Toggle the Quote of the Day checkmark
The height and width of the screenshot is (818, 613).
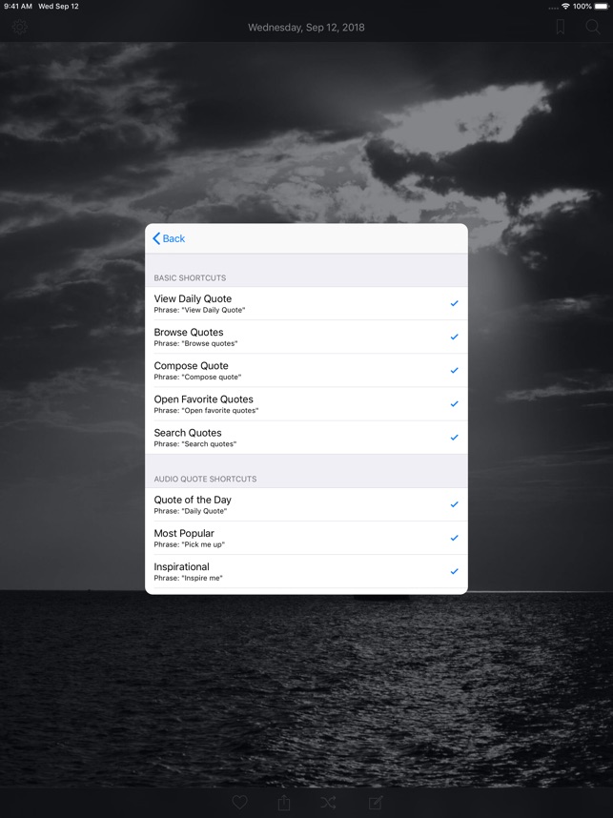pos(455,504)
